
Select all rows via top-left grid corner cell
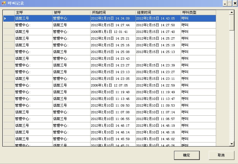[x=8, y=13]
